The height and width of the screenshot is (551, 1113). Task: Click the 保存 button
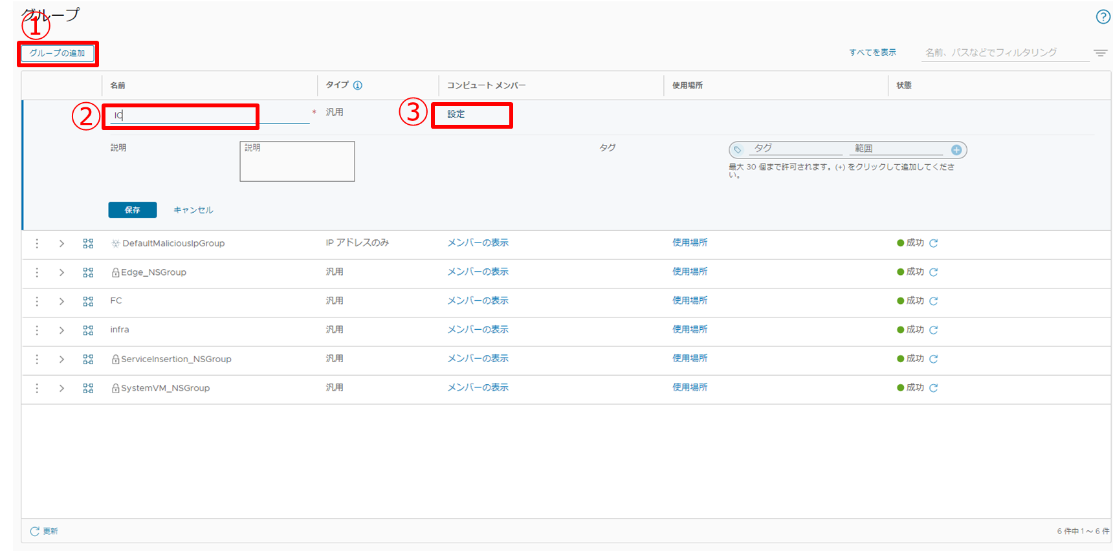132,210
